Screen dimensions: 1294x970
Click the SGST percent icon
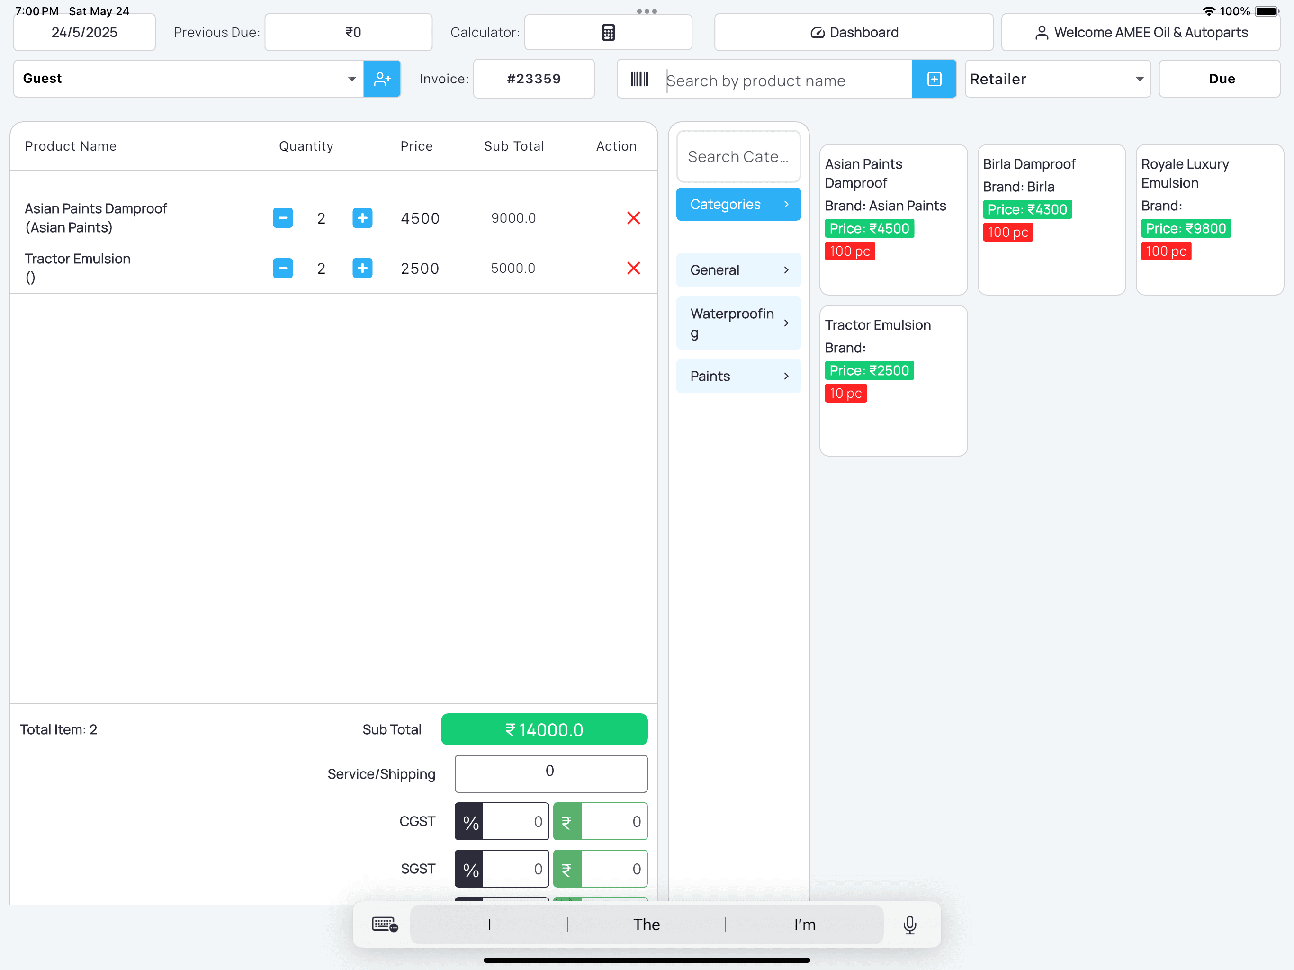click(470, 870)
